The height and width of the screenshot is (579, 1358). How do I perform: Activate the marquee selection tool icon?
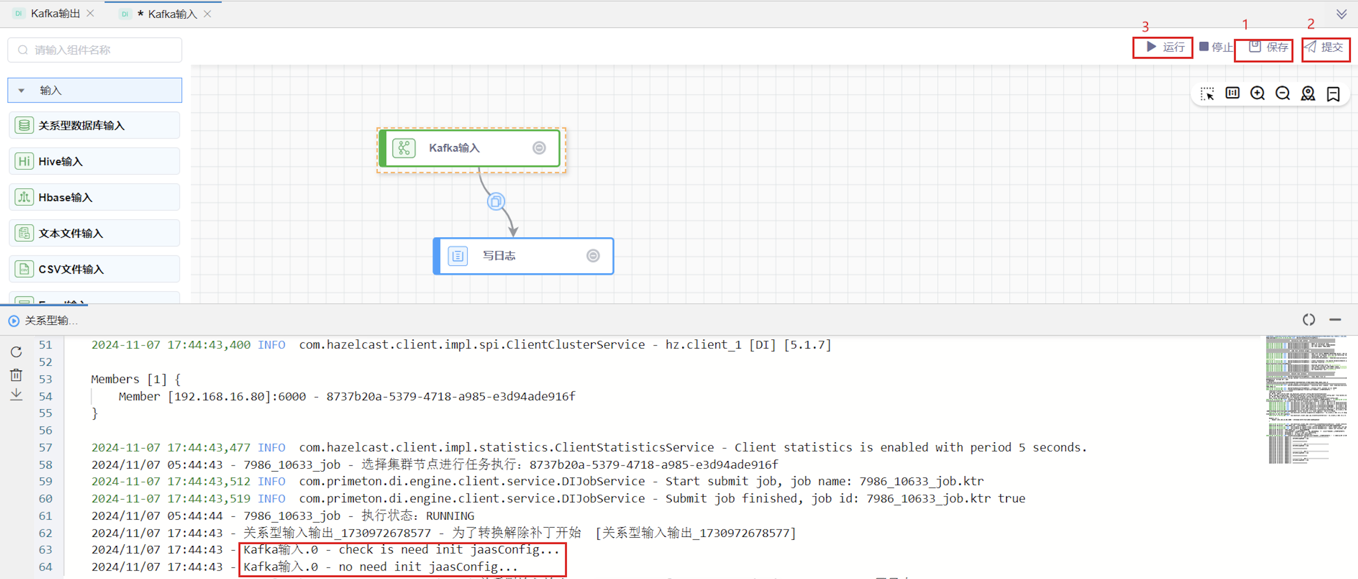pyautogui.click(x=1206, y=94)
